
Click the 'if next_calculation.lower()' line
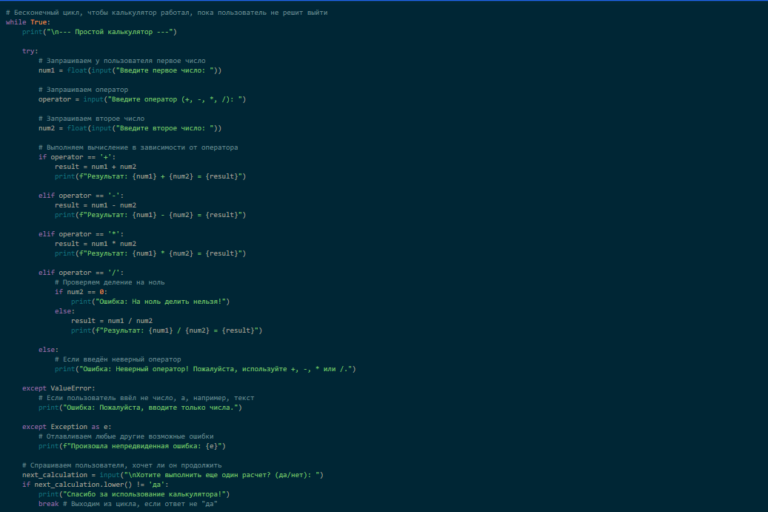tap(96, 485)
